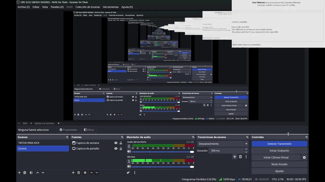Open Archivo (F) menu

24,7
